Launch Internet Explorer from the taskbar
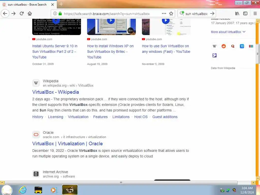Image resolution: width=260 pixels, height=195 pixels. (23, 190)
